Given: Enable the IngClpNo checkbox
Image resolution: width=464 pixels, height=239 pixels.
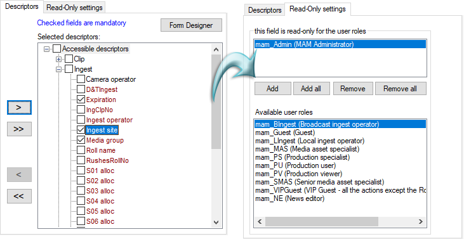Looking at the screenshot, I should 81,110.
